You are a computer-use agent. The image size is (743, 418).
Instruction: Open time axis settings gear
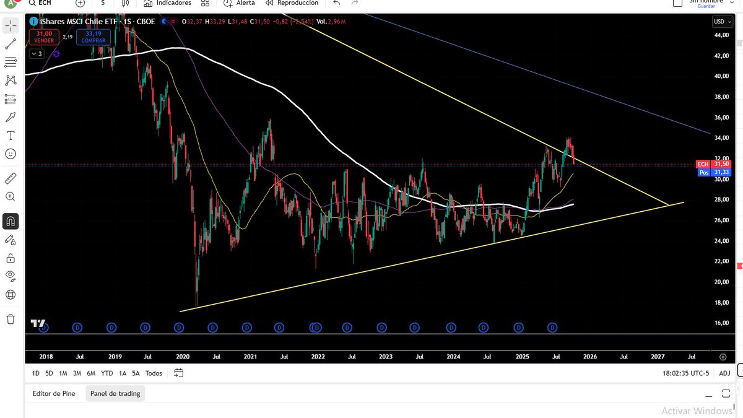click(723, 357)
